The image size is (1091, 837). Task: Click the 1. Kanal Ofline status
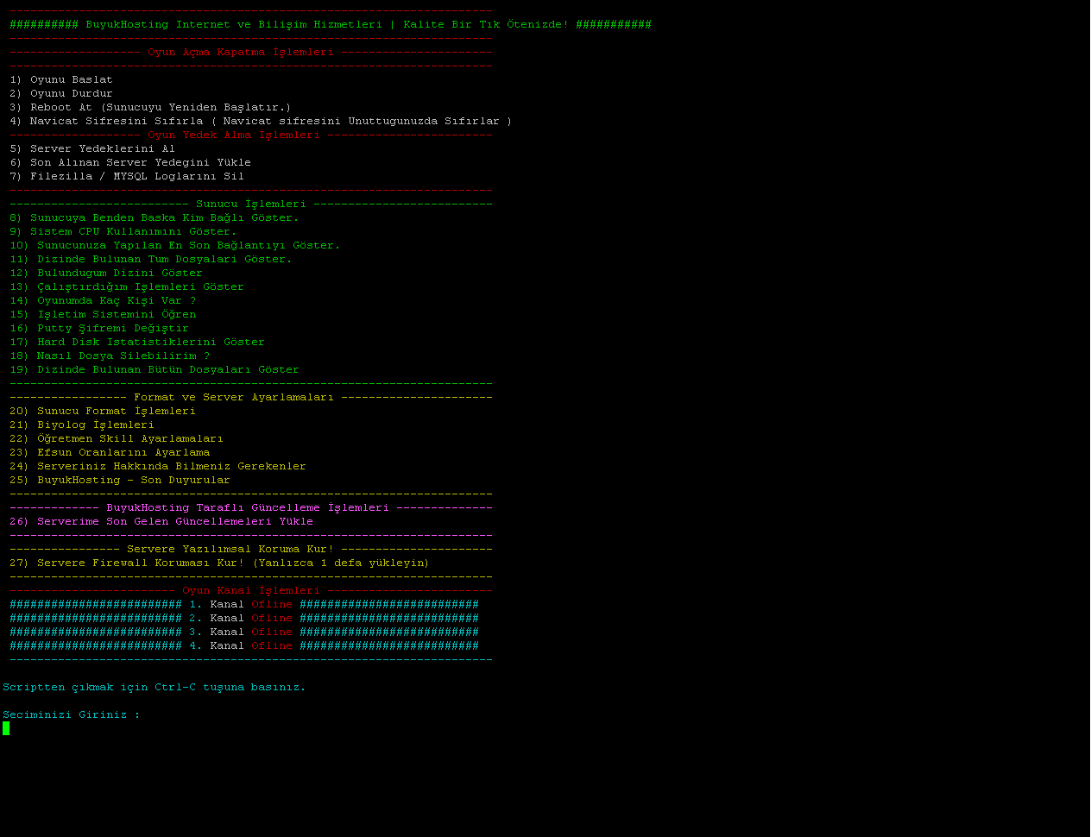271,604
